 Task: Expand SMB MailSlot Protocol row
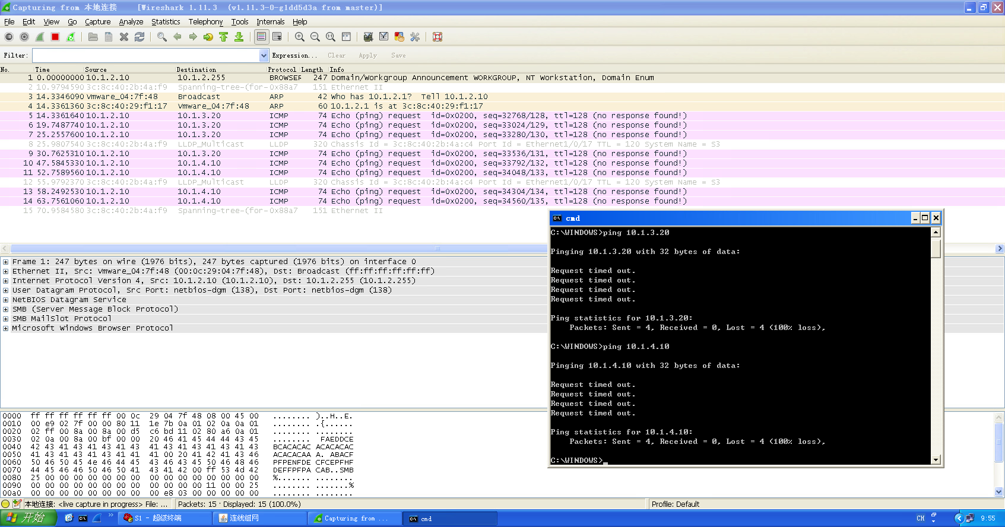[x=6, y=319]
